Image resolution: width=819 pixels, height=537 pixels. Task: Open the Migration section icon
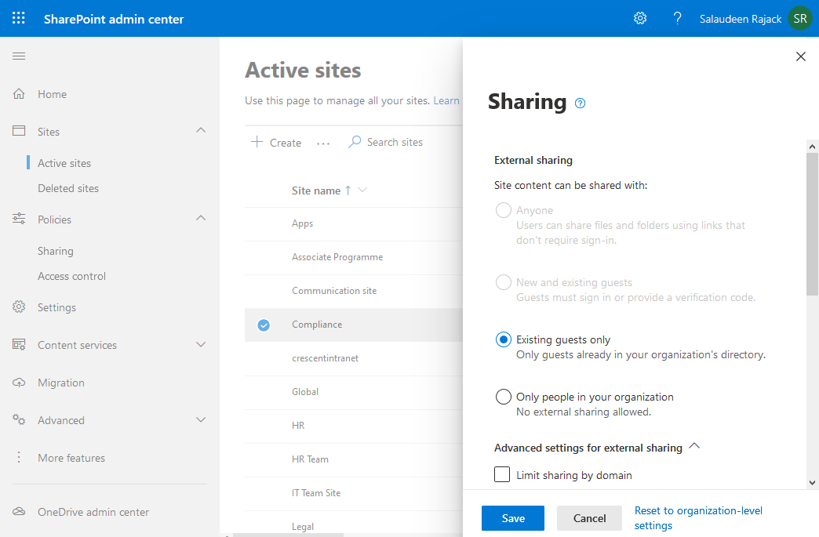(x=19, y=383)
